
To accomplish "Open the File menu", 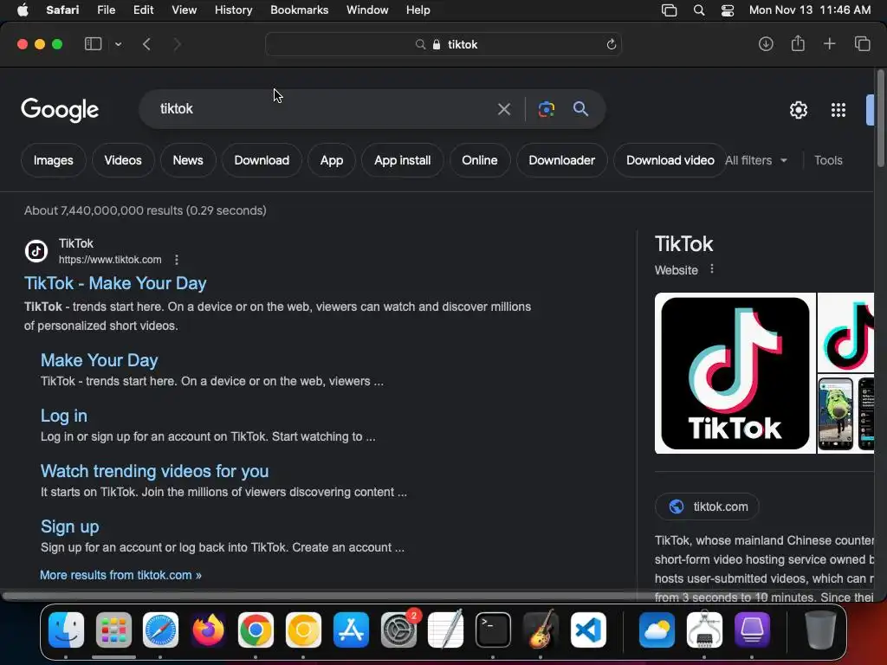I will [106, 10].
